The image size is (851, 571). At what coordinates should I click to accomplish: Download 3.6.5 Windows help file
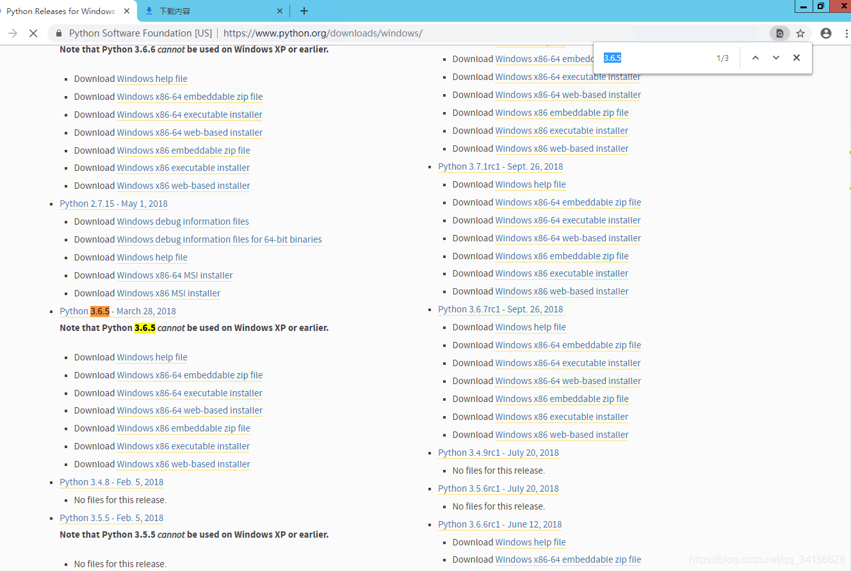click(x=152, y=357)
